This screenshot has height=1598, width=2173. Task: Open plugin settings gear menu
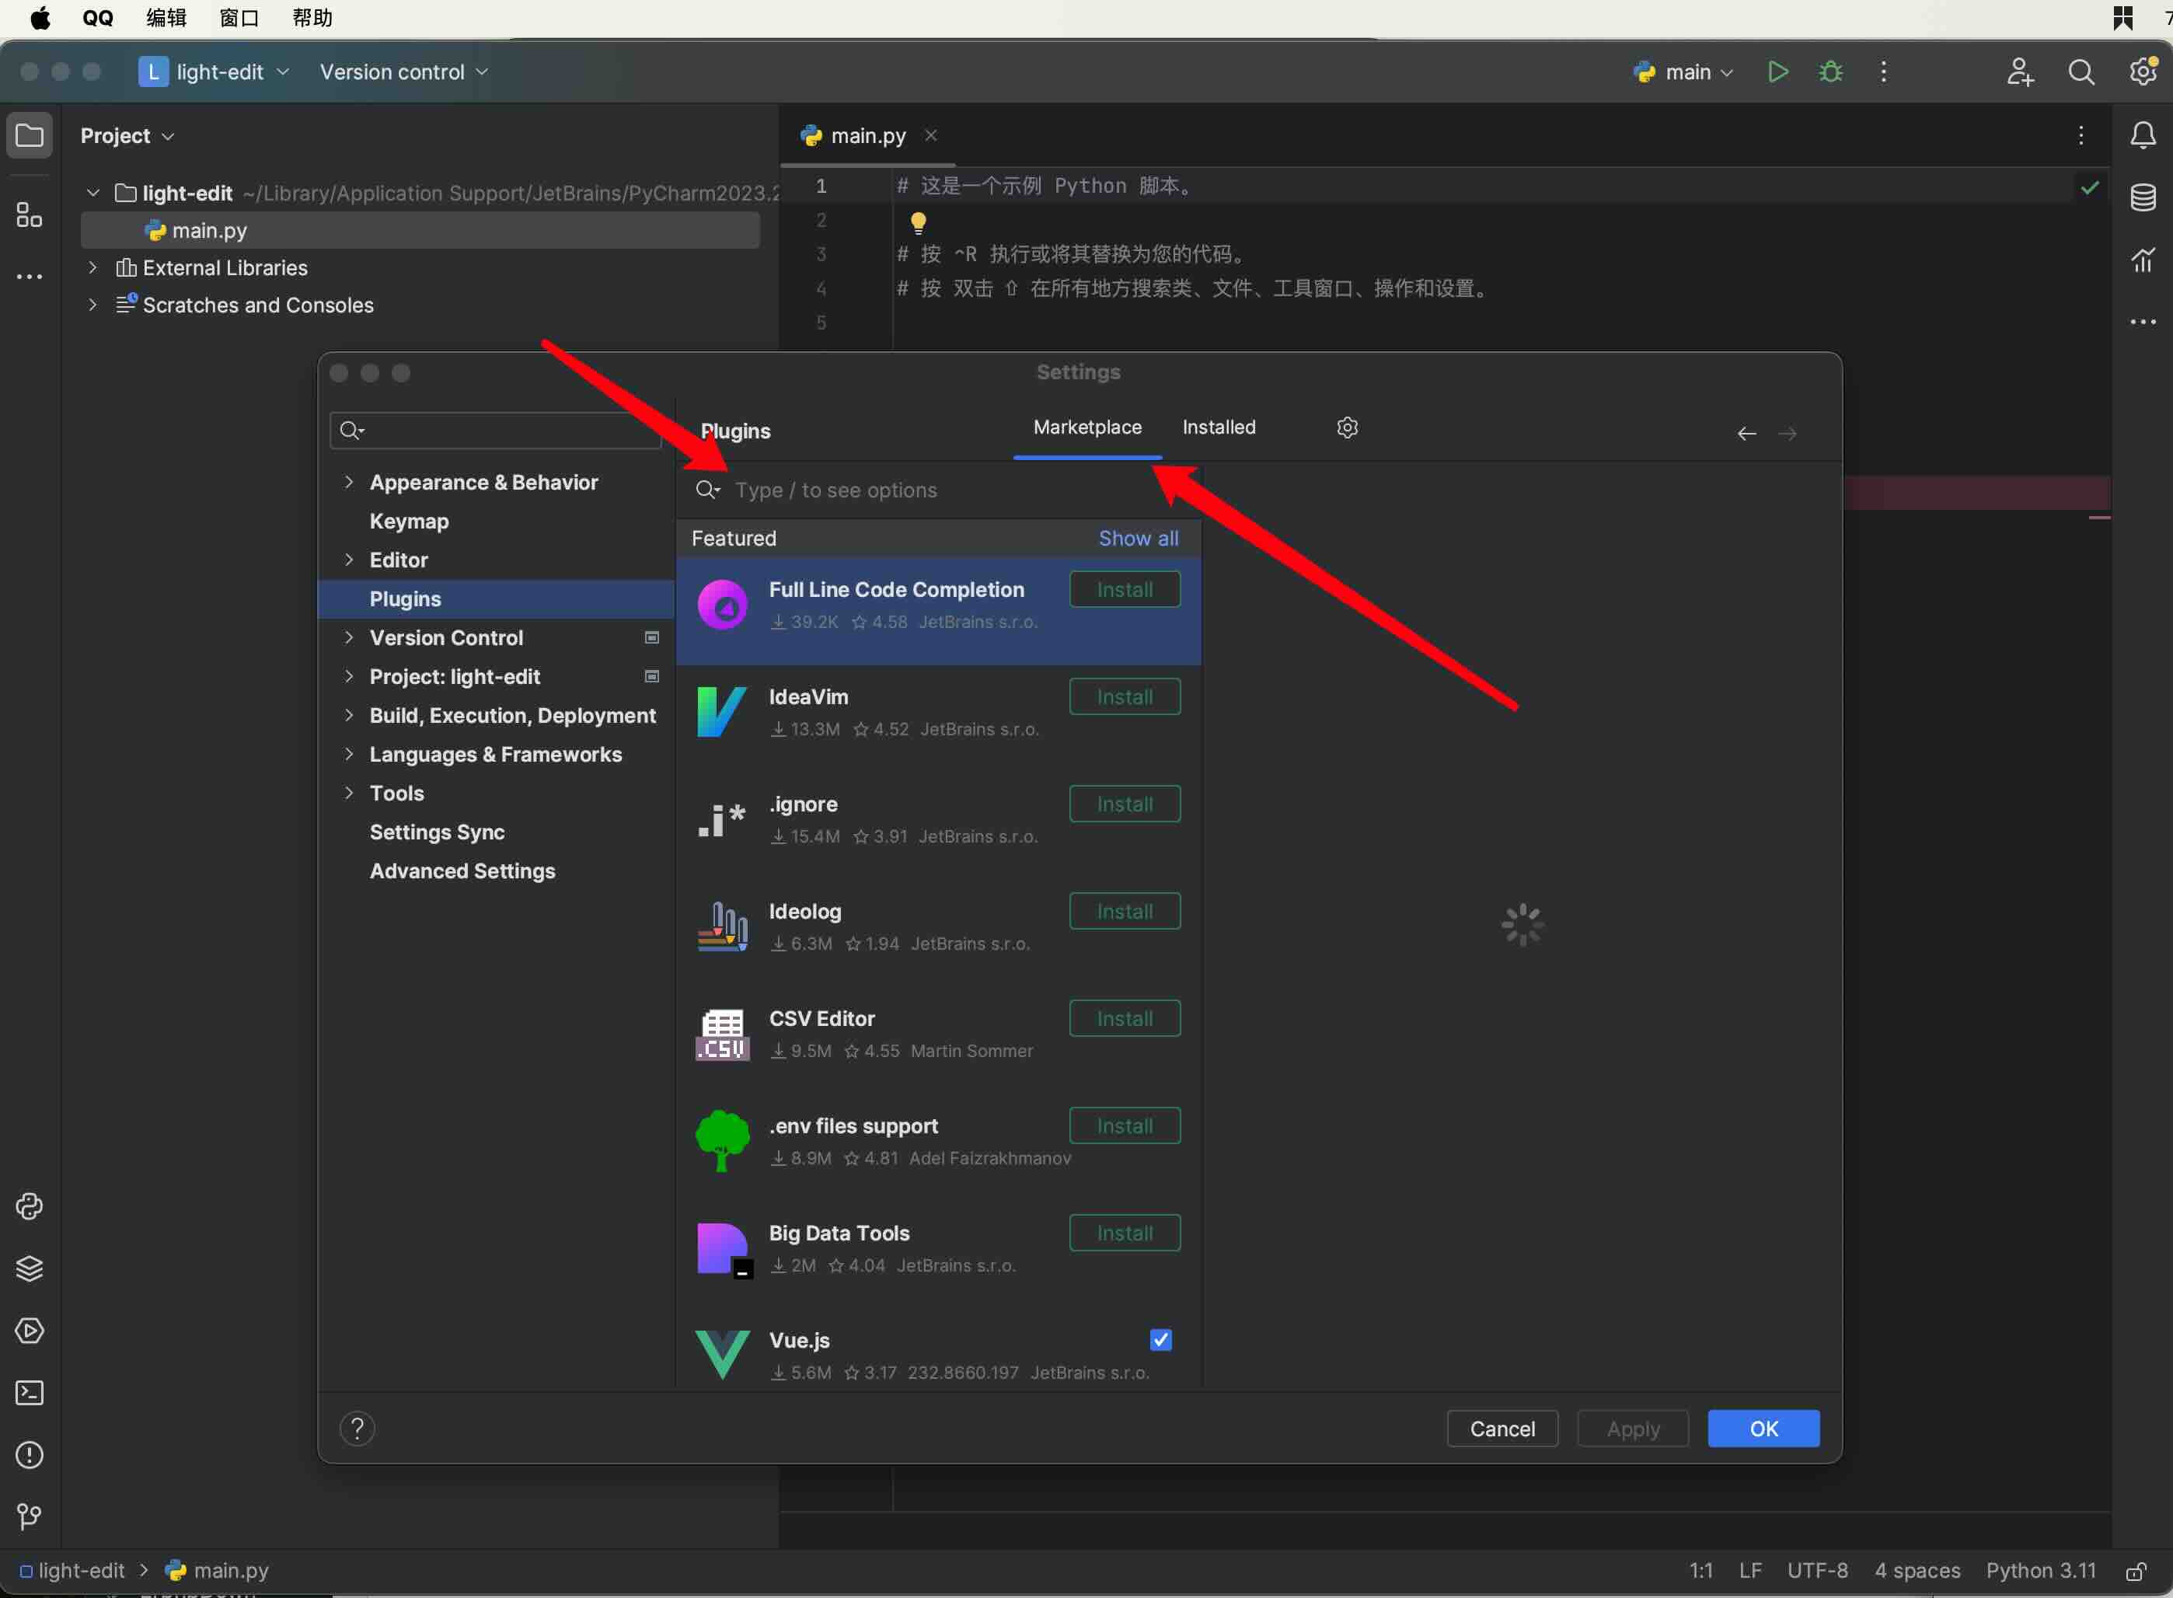[x=1347, y=427]
